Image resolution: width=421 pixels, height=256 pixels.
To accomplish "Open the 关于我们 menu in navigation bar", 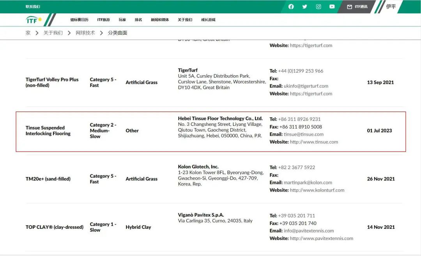I will (185, 19).
